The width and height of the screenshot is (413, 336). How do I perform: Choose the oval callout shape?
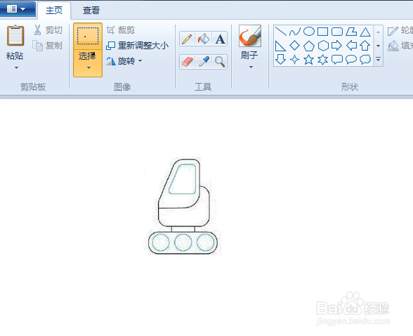pos(351,60)
